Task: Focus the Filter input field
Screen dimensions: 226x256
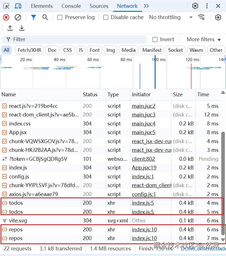Action: tap(74, 39)
